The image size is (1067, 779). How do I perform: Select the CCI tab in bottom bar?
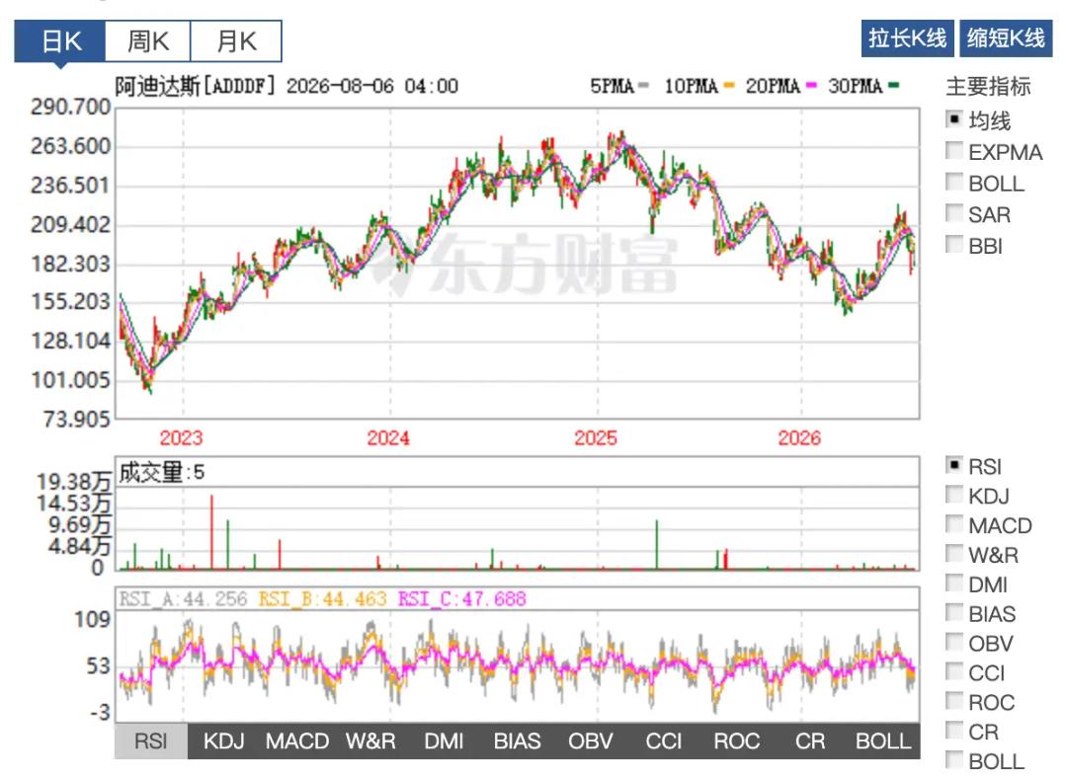point(664,740)
